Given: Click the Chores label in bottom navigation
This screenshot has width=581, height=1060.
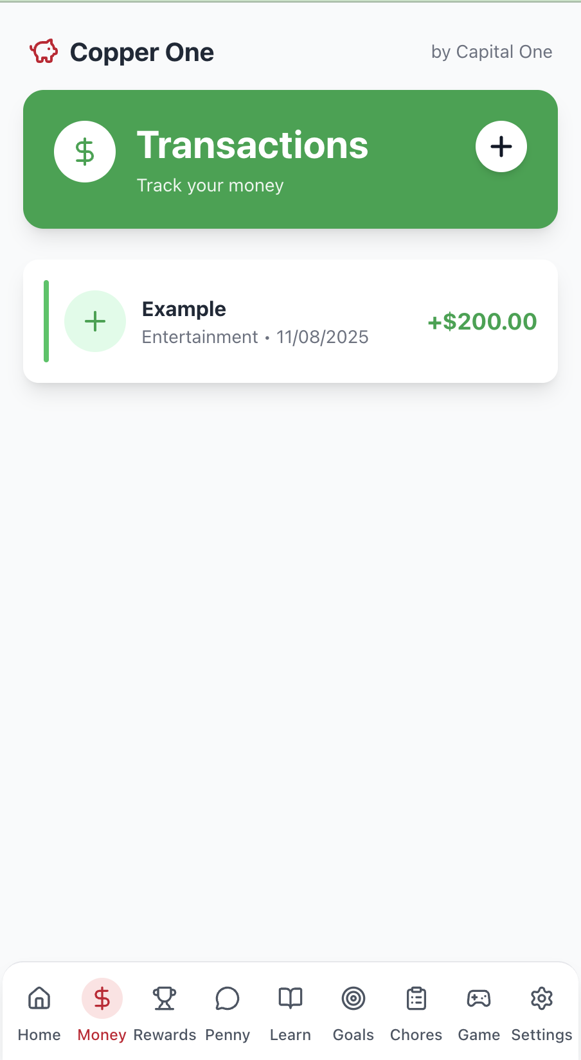Looking at the screenshot, I should 416,1035.
